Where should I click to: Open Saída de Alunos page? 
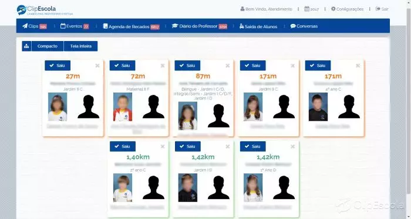point(258,26)
